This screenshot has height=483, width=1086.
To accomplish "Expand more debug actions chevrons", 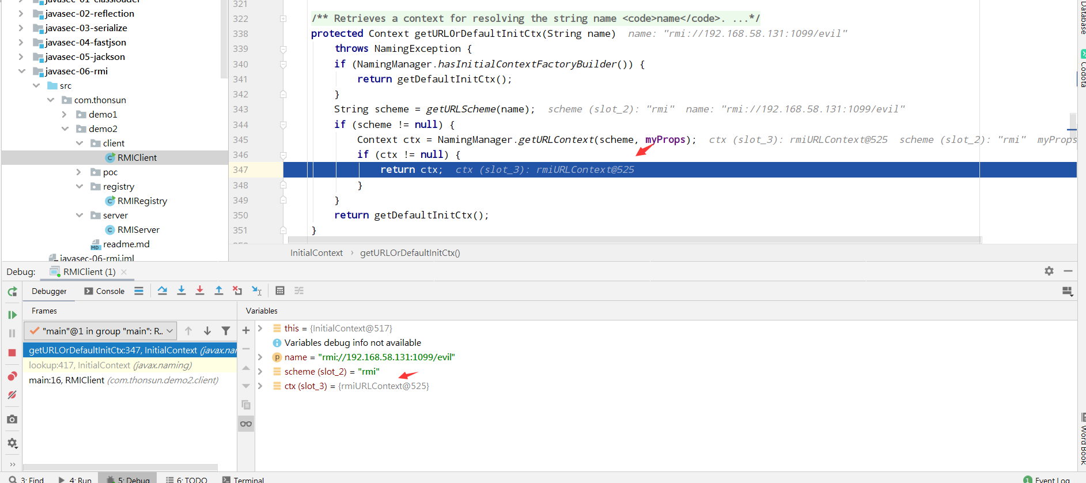I will 12,464.
